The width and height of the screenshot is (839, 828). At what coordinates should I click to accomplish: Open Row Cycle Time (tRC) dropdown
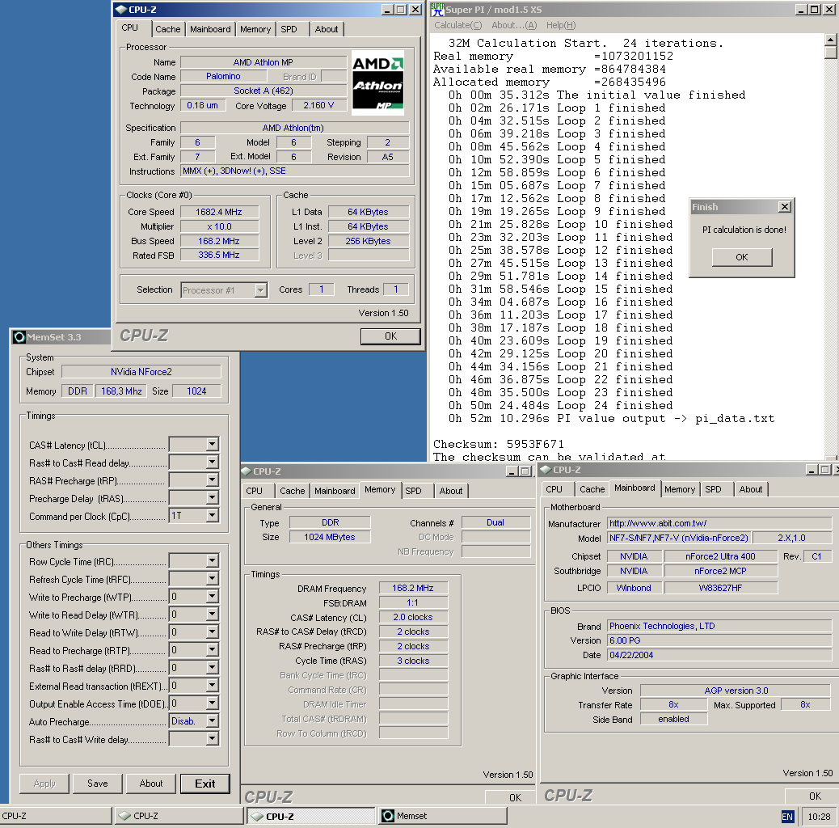(x=213, y=560)
